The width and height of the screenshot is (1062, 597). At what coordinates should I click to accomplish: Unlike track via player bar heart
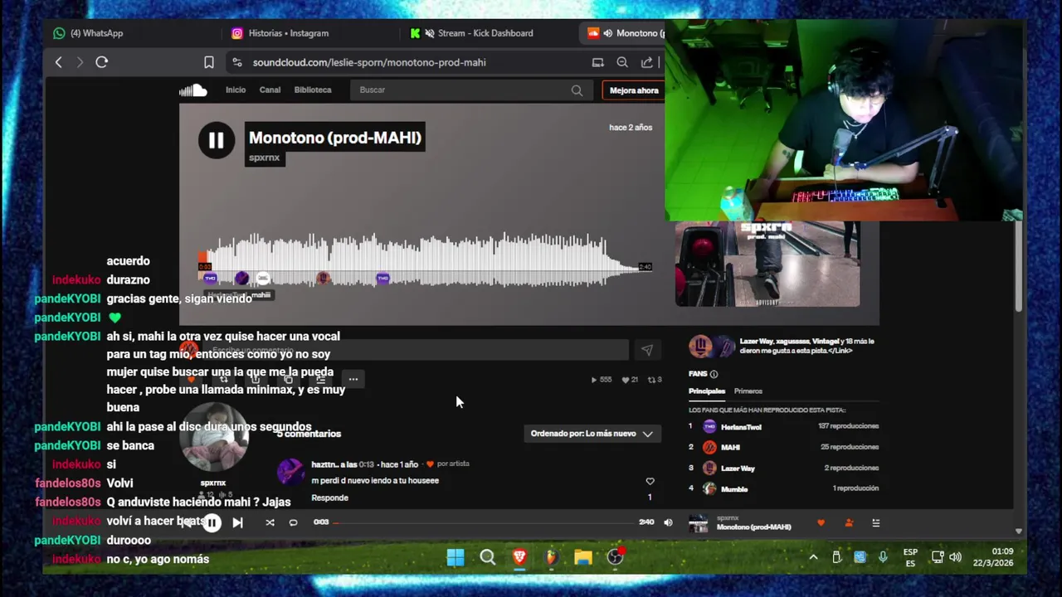(x=821, y=523)
